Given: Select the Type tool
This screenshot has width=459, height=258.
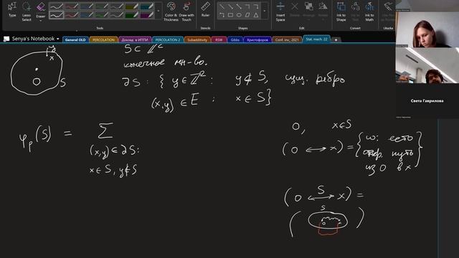Looking at the screenshot, I should point(12,9).
